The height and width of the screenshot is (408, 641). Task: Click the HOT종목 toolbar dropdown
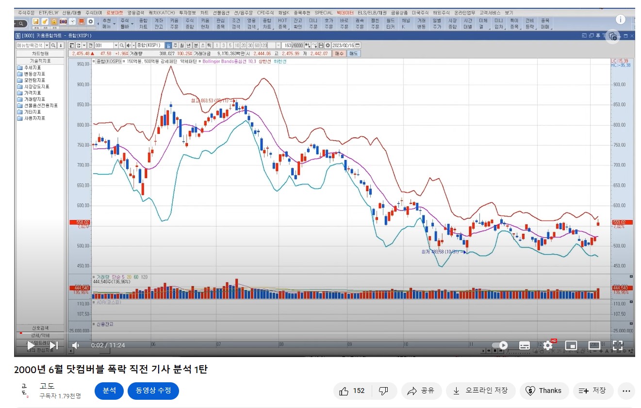coord(282,24)
